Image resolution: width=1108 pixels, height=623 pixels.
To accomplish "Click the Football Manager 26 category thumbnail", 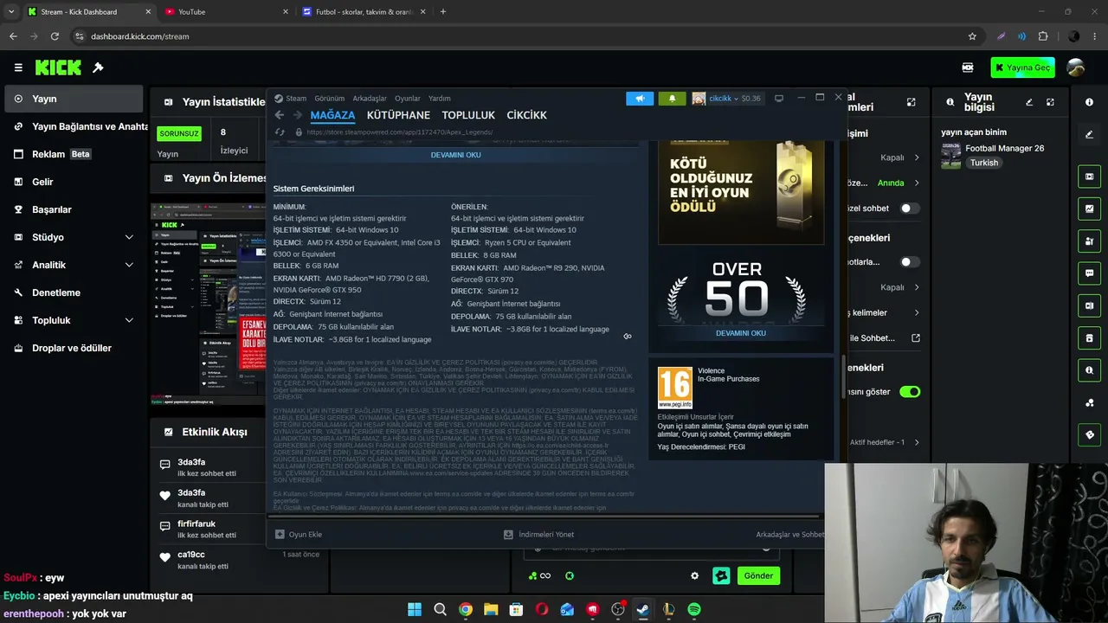I will tap(950, 156).
